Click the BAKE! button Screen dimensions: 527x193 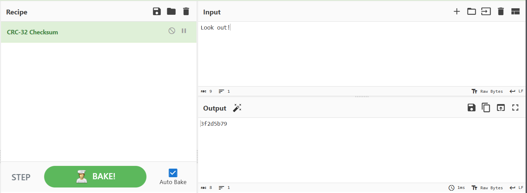(x=95, y=177)
